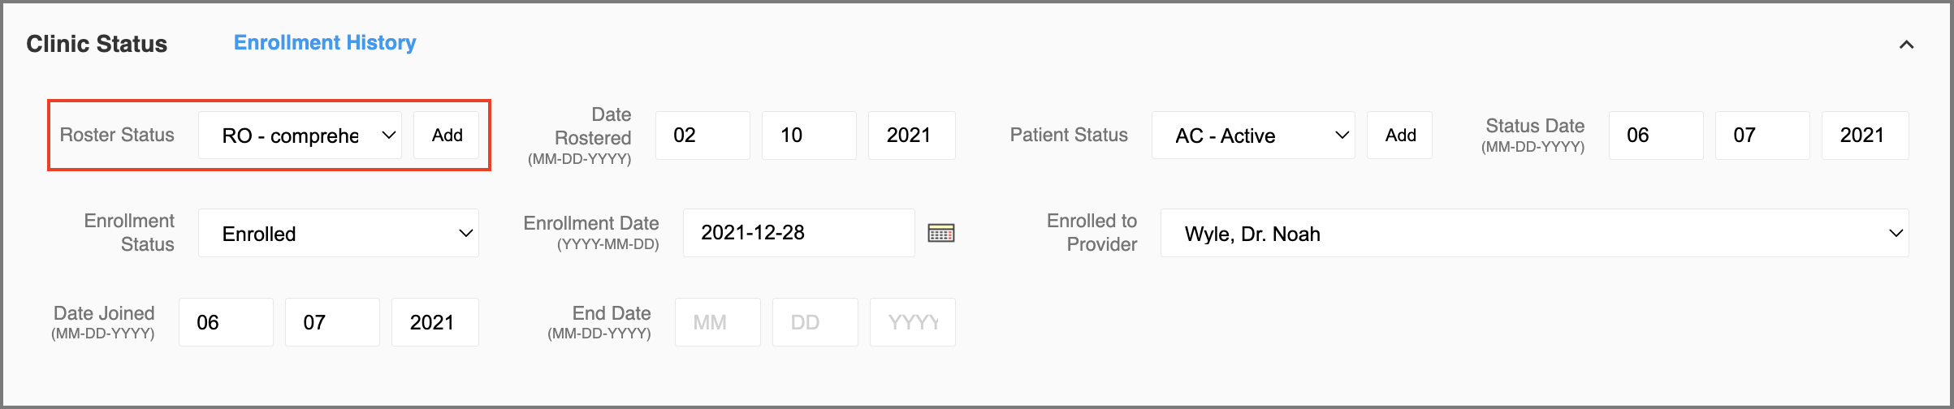This screenshot has height=409, width=1954.
Task: Focus the Date Joined month field
Action: tap(227, 322)
